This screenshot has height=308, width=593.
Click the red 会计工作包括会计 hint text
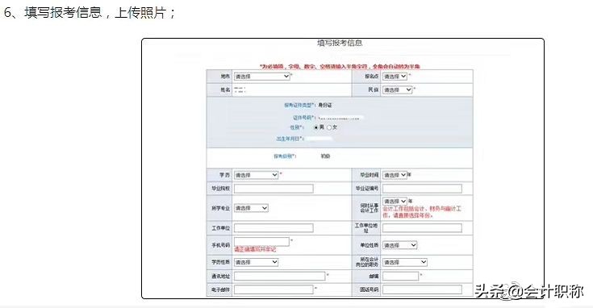(x=422, y=212)
